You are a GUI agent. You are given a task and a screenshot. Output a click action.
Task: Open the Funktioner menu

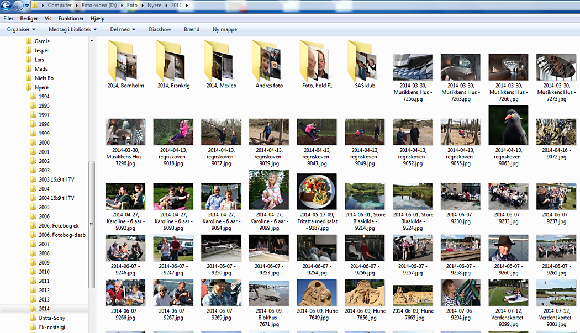71,18
